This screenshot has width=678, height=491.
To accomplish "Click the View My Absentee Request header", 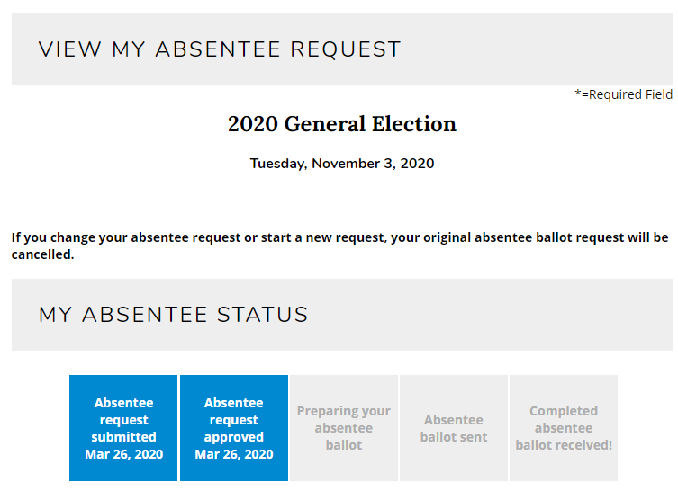I will point(220,49).
